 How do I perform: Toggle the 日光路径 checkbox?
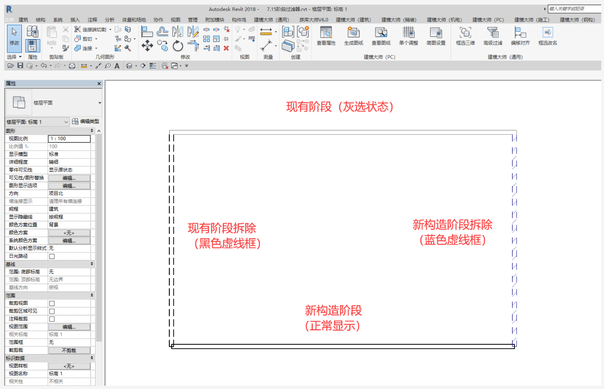[52, 256]
